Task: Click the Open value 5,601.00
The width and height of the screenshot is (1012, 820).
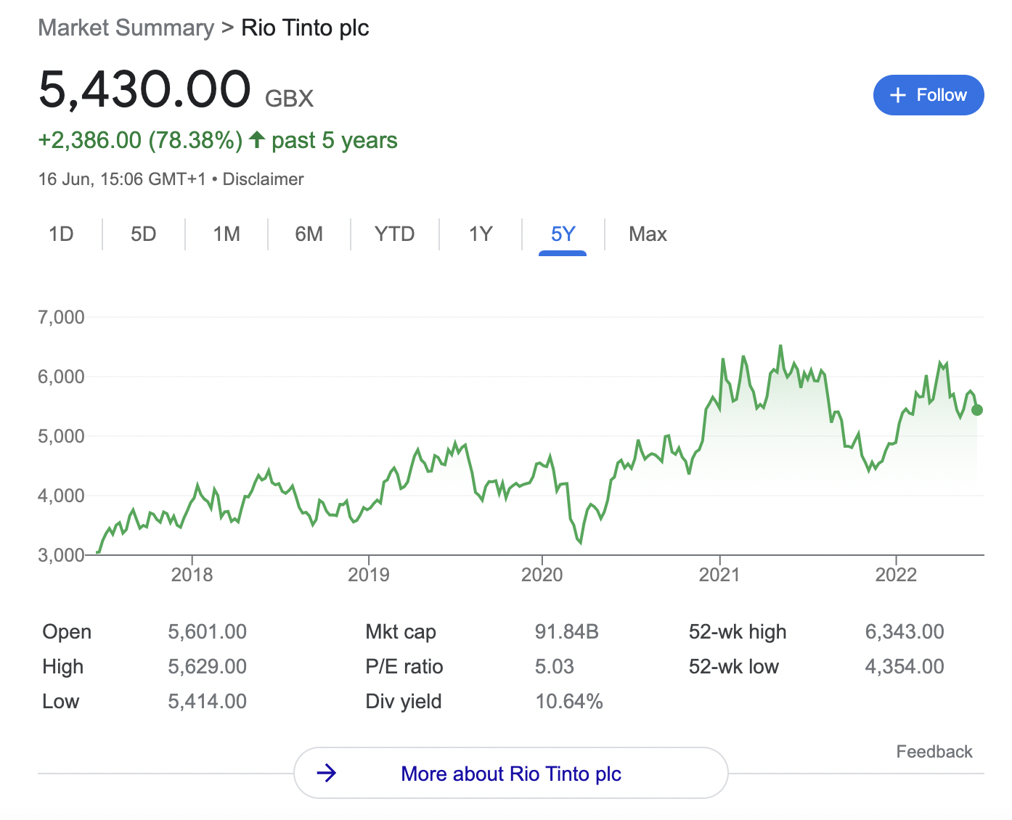Action: click(208, 631)
